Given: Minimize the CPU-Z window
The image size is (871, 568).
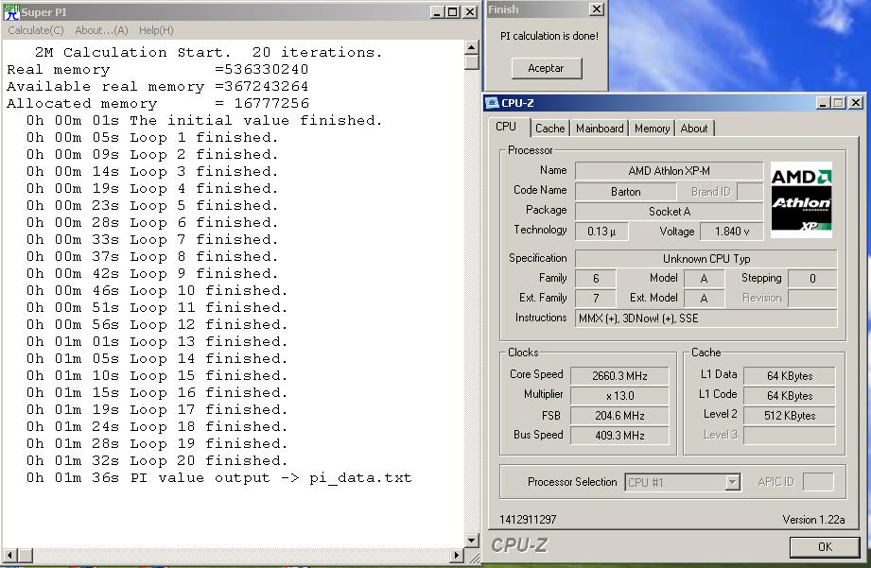Looking at the screenshot, I should (823, 103).
